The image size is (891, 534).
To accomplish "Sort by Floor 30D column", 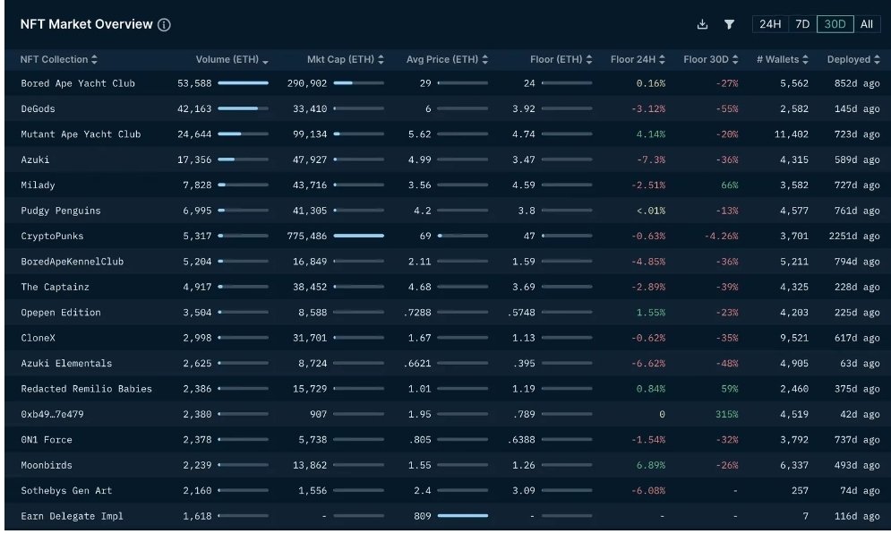I will (711, 59).
